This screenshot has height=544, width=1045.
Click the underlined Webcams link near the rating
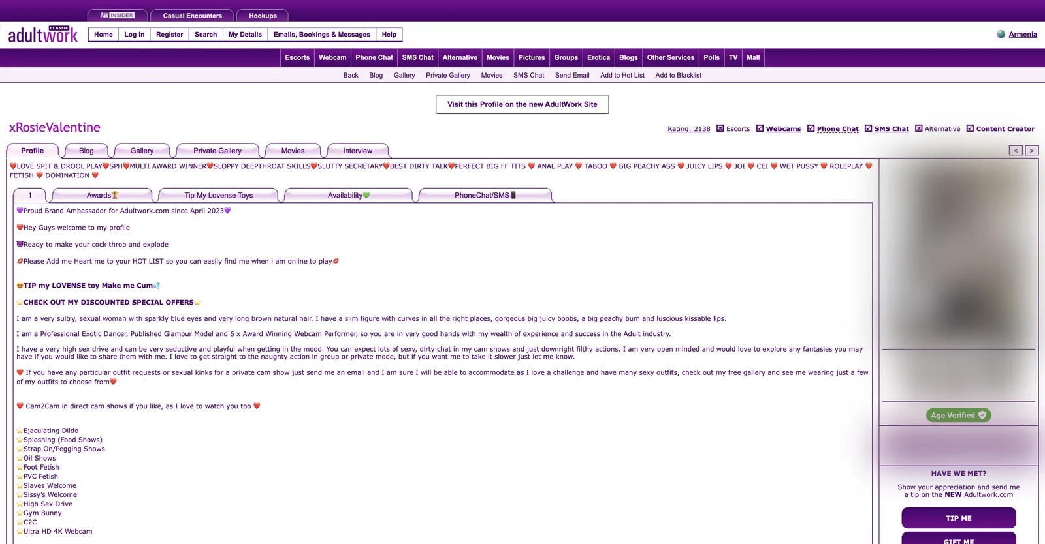pos(783,129)
